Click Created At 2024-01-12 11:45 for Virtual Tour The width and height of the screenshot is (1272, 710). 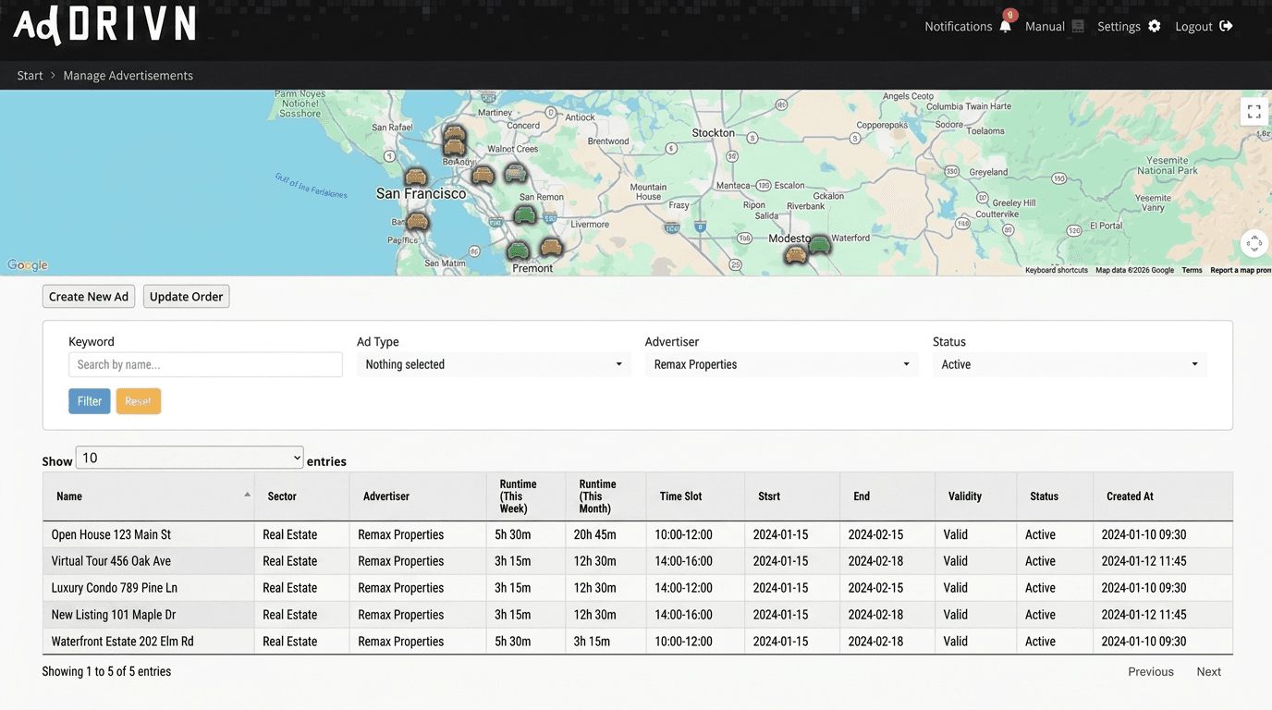[x=1163, y=561]
